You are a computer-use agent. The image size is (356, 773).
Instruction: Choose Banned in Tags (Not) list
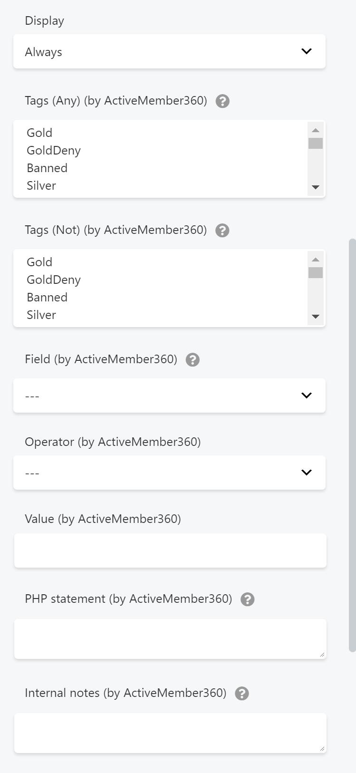point(47,297)
